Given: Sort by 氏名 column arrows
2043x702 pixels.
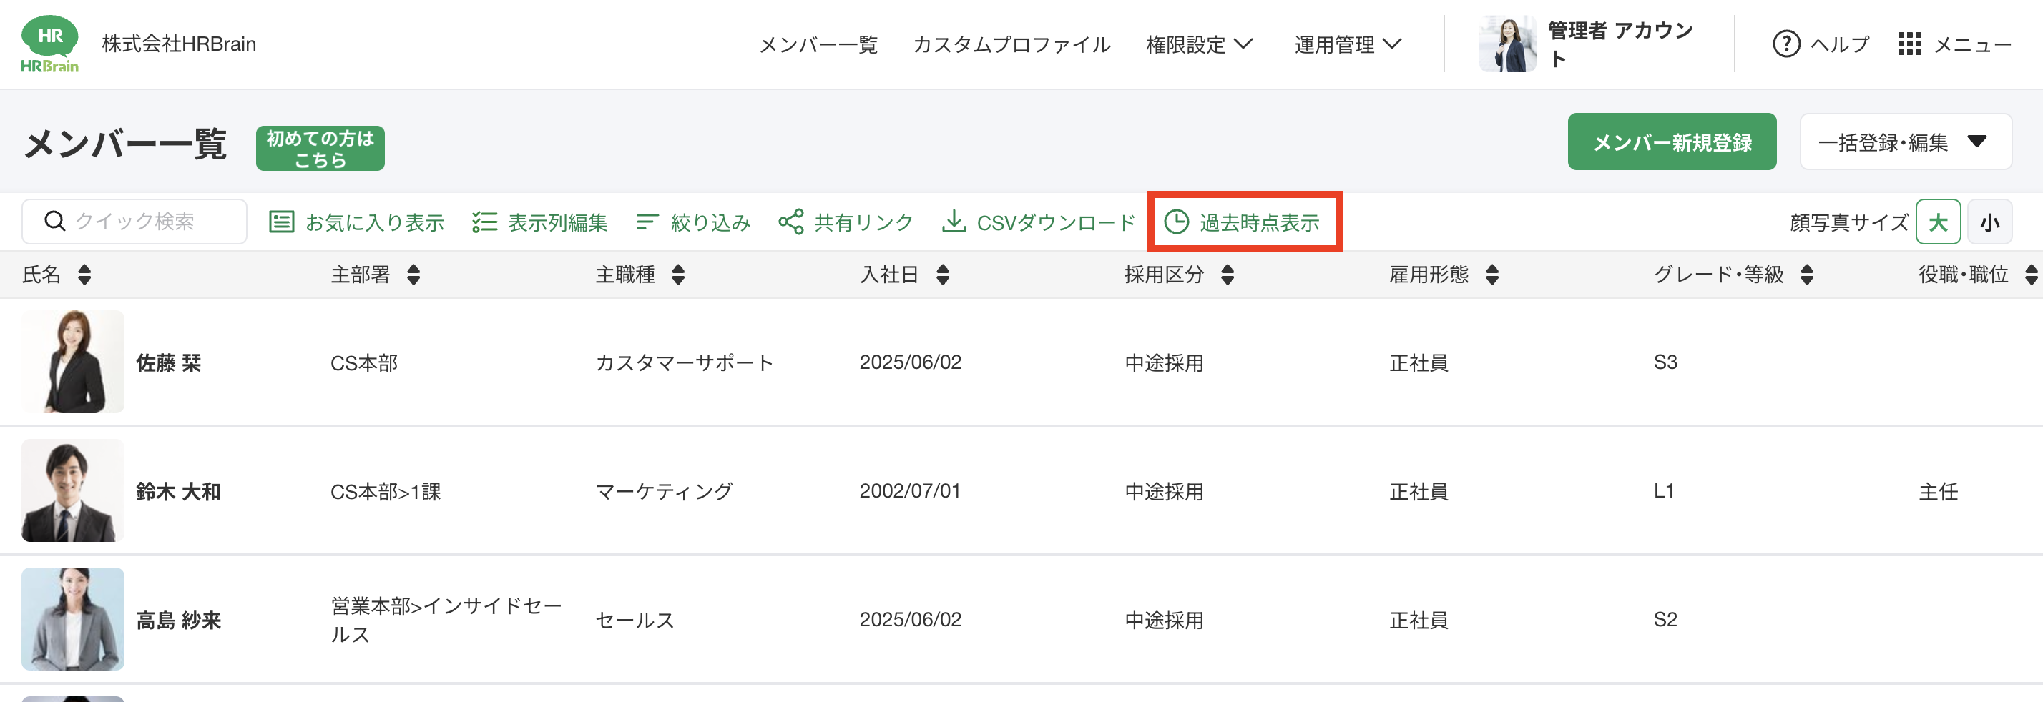Looking at the screenshot, I should point(84,275).
